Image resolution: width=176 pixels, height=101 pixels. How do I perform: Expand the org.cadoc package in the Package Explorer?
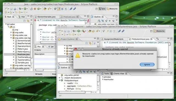[11, 32]
